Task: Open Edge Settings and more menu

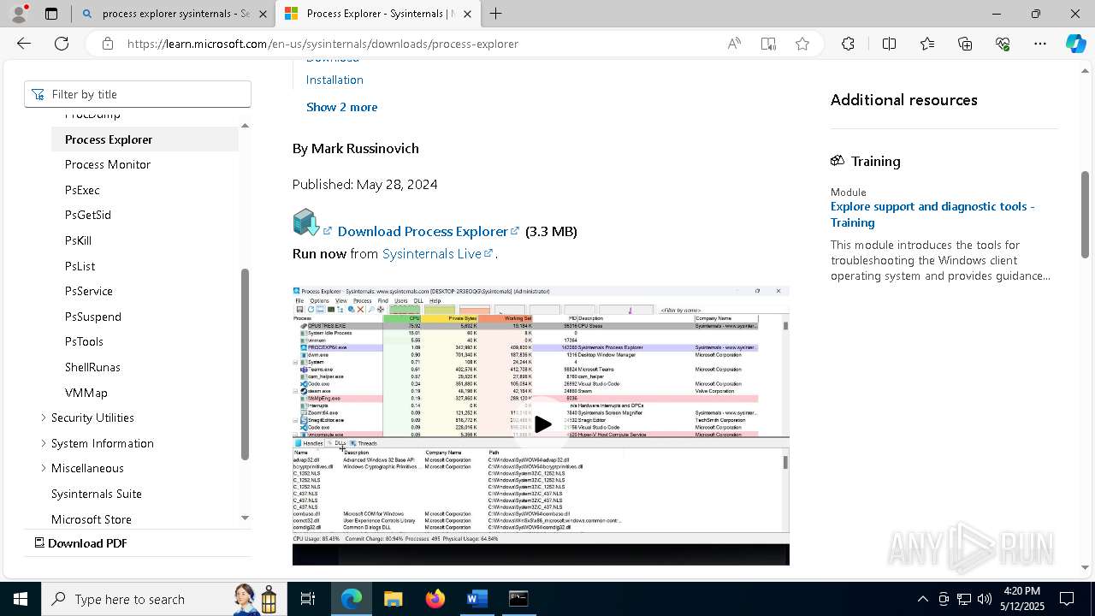Action: [x=1040, y=44]
